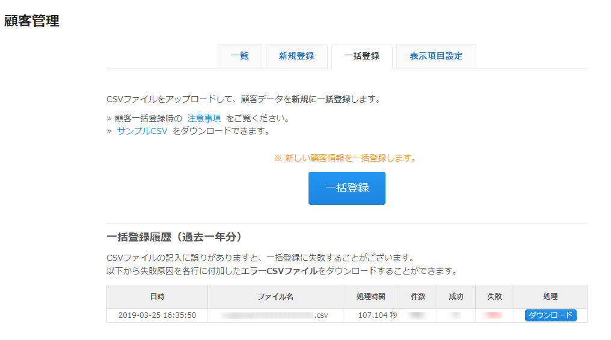
Task: Select the 一括登録 tab
Action: click(x=362, y=56)
